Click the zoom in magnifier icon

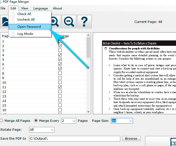click(54, 22)
